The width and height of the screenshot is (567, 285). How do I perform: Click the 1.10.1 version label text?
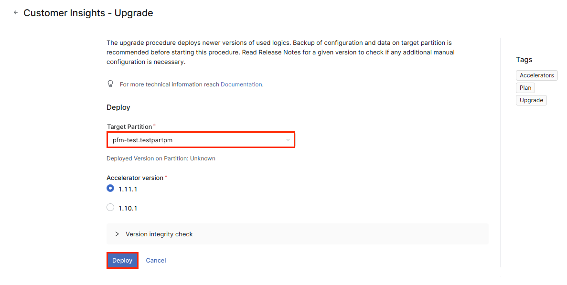pos(128,208)
